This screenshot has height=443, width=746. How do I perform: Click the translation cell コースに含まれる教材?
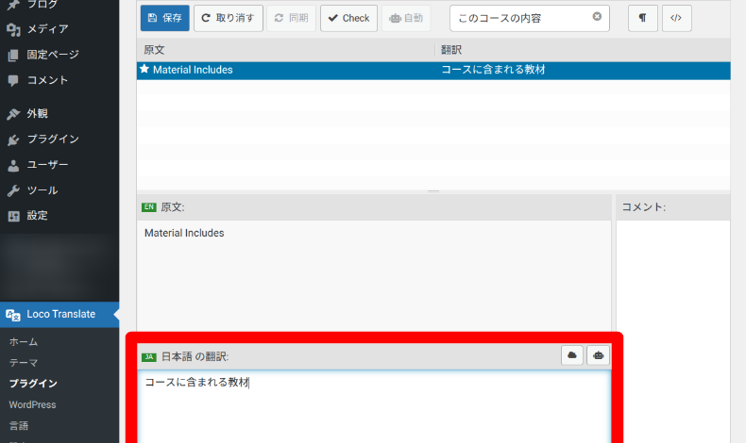pos(493,70)
